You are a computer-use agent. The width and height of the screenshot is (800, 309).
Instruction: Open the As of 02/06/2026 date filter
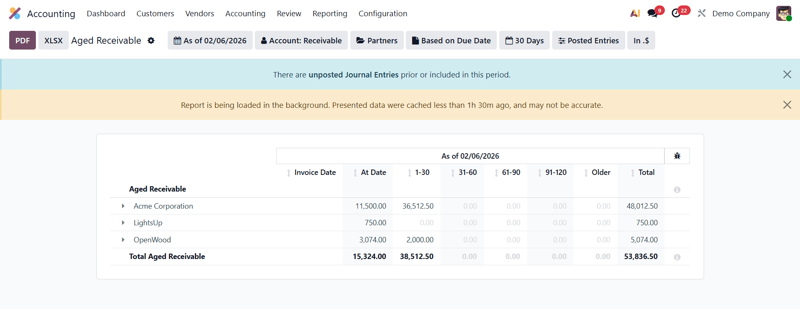[210, 40]
